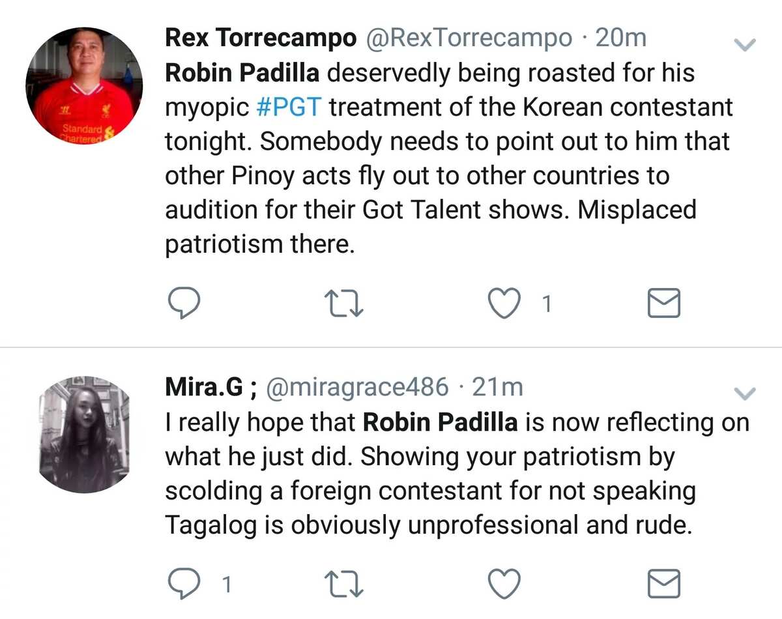Open the 20m timestamp on Rex's tweet
Image resolution: width=782 pixels, height=619 pixels.
tap(622, 38)
